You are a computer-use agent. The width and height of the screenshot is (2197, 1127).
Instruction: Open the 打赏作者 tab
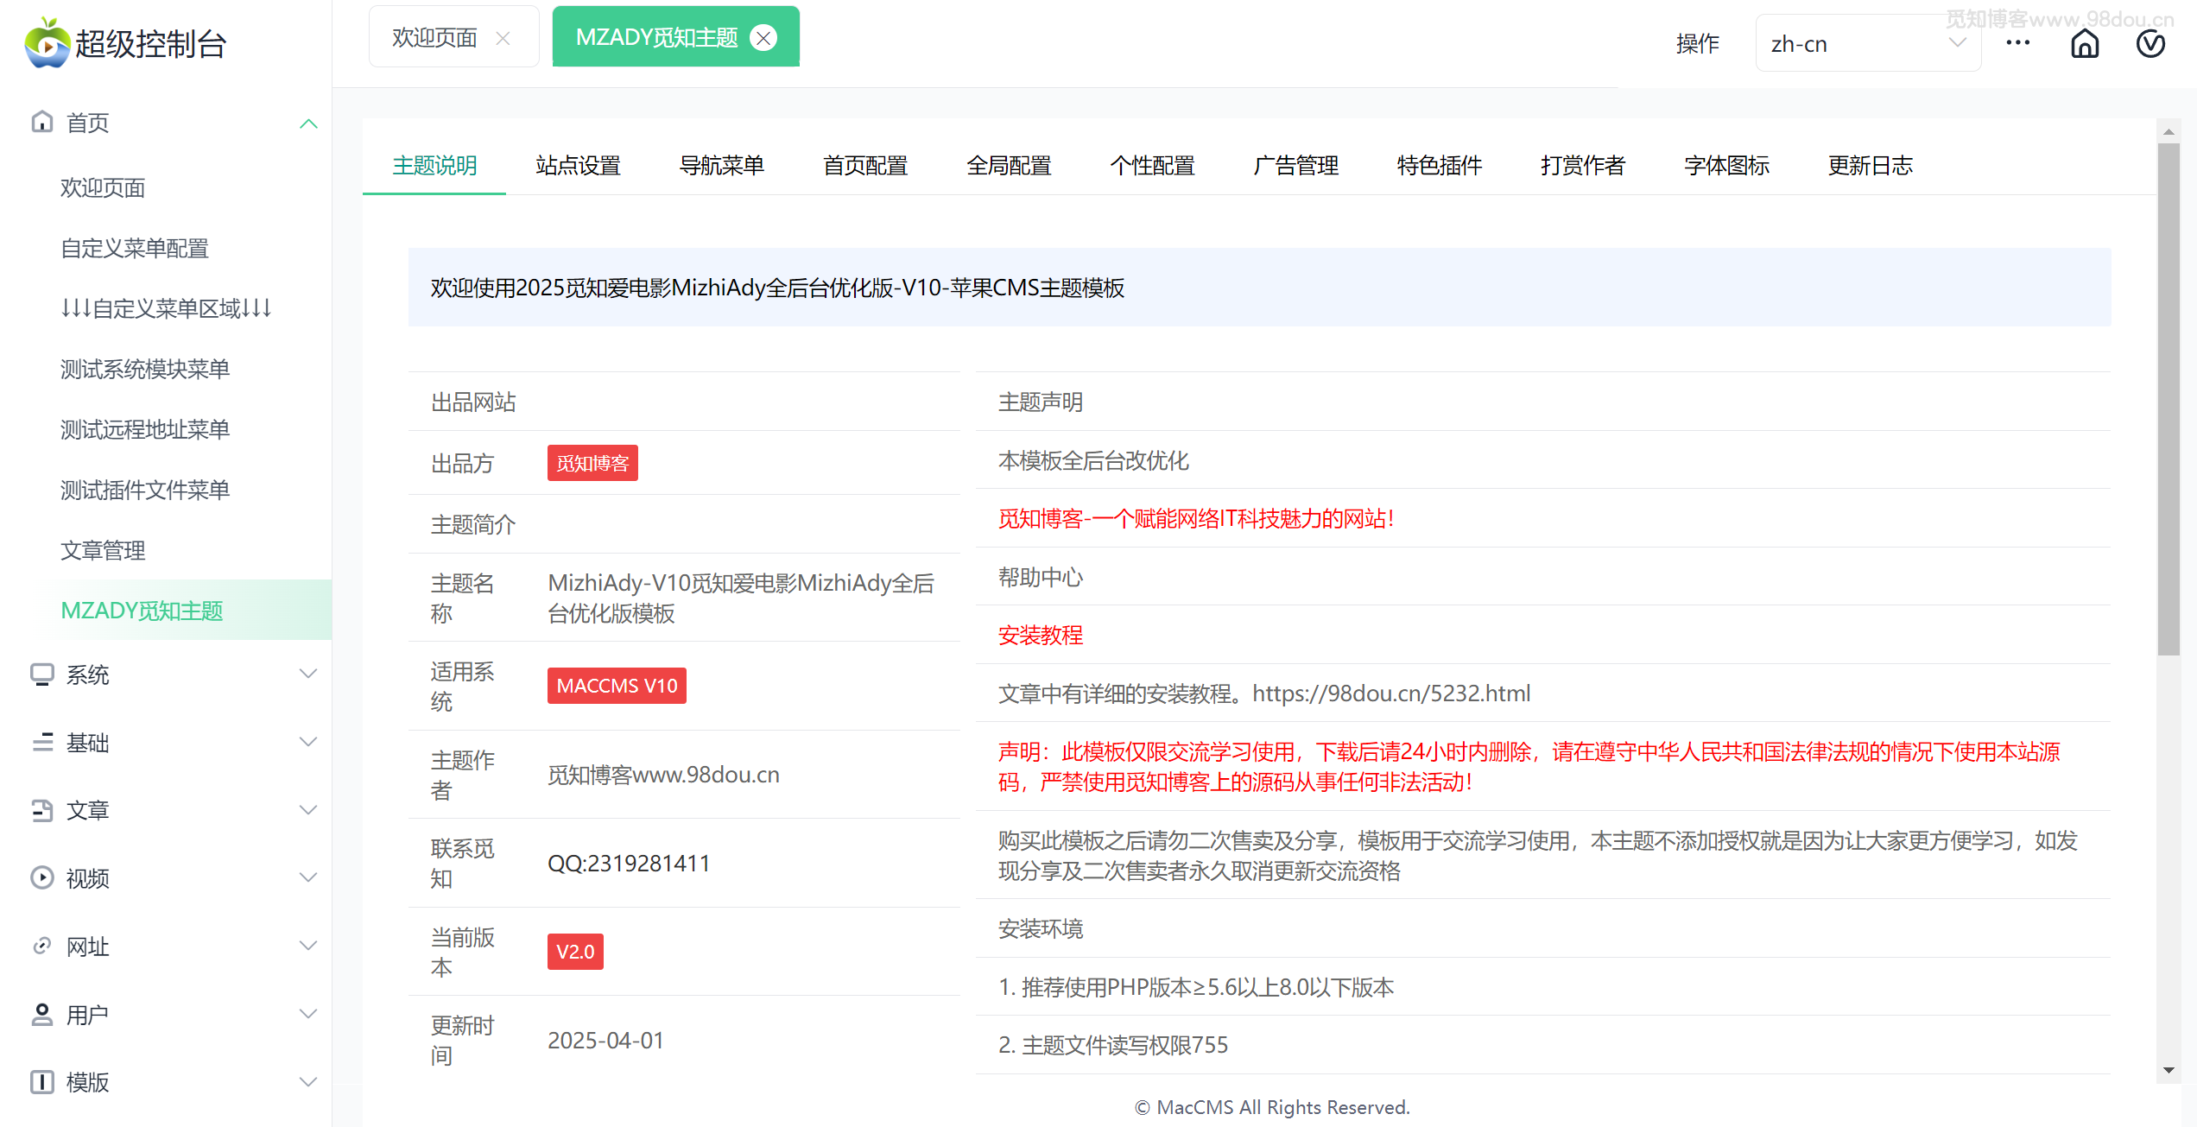click(x=1583, y=166)
